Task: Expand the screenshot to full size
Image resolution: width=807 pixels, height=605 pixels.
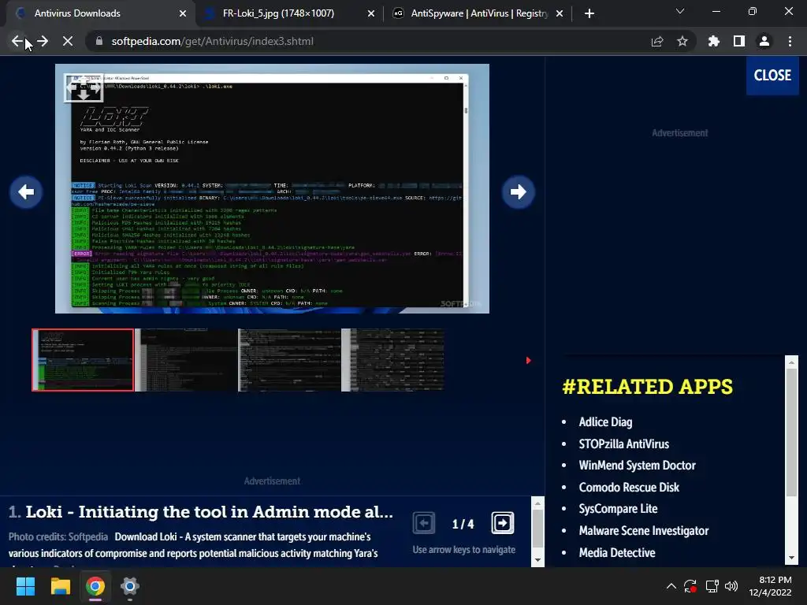Action: pyautogui.click(x=84, y=88)
